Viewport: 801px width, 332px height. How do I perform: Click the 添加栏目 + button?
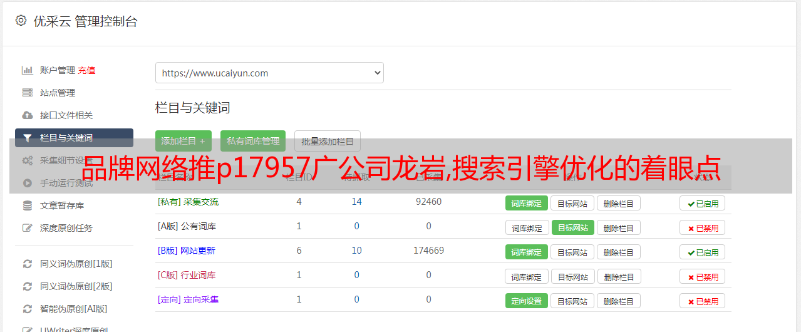(x=183, y=141)
